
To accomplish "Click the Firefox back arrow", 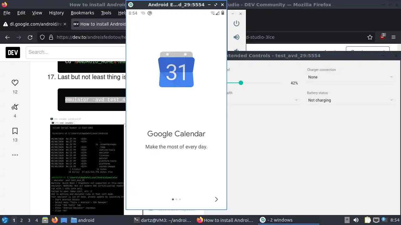I will [x=8, y=37].
